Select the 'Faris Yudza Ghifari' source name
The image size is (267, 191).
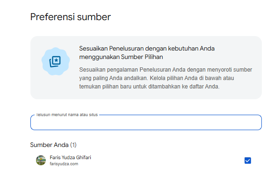pos(70,157)
